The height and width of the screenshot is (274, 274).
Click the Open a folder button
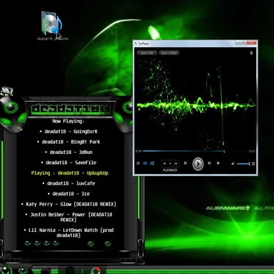tap(169, 53)
